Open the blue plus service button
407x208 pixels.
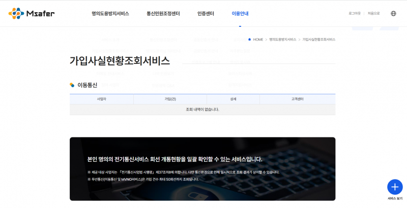pos(395,187)
